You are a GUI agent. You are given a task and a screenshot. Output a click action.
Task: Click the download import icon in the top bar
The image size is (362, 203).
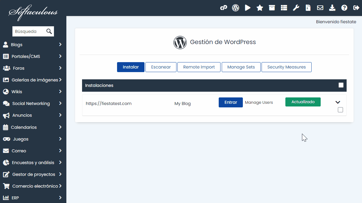[x=332, y=8]
